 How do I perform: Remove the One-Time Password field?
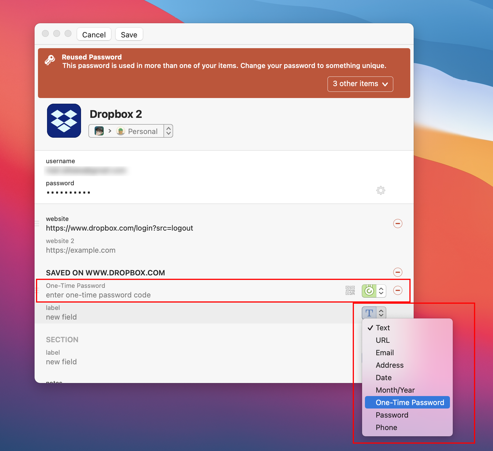tap(398, 290)
